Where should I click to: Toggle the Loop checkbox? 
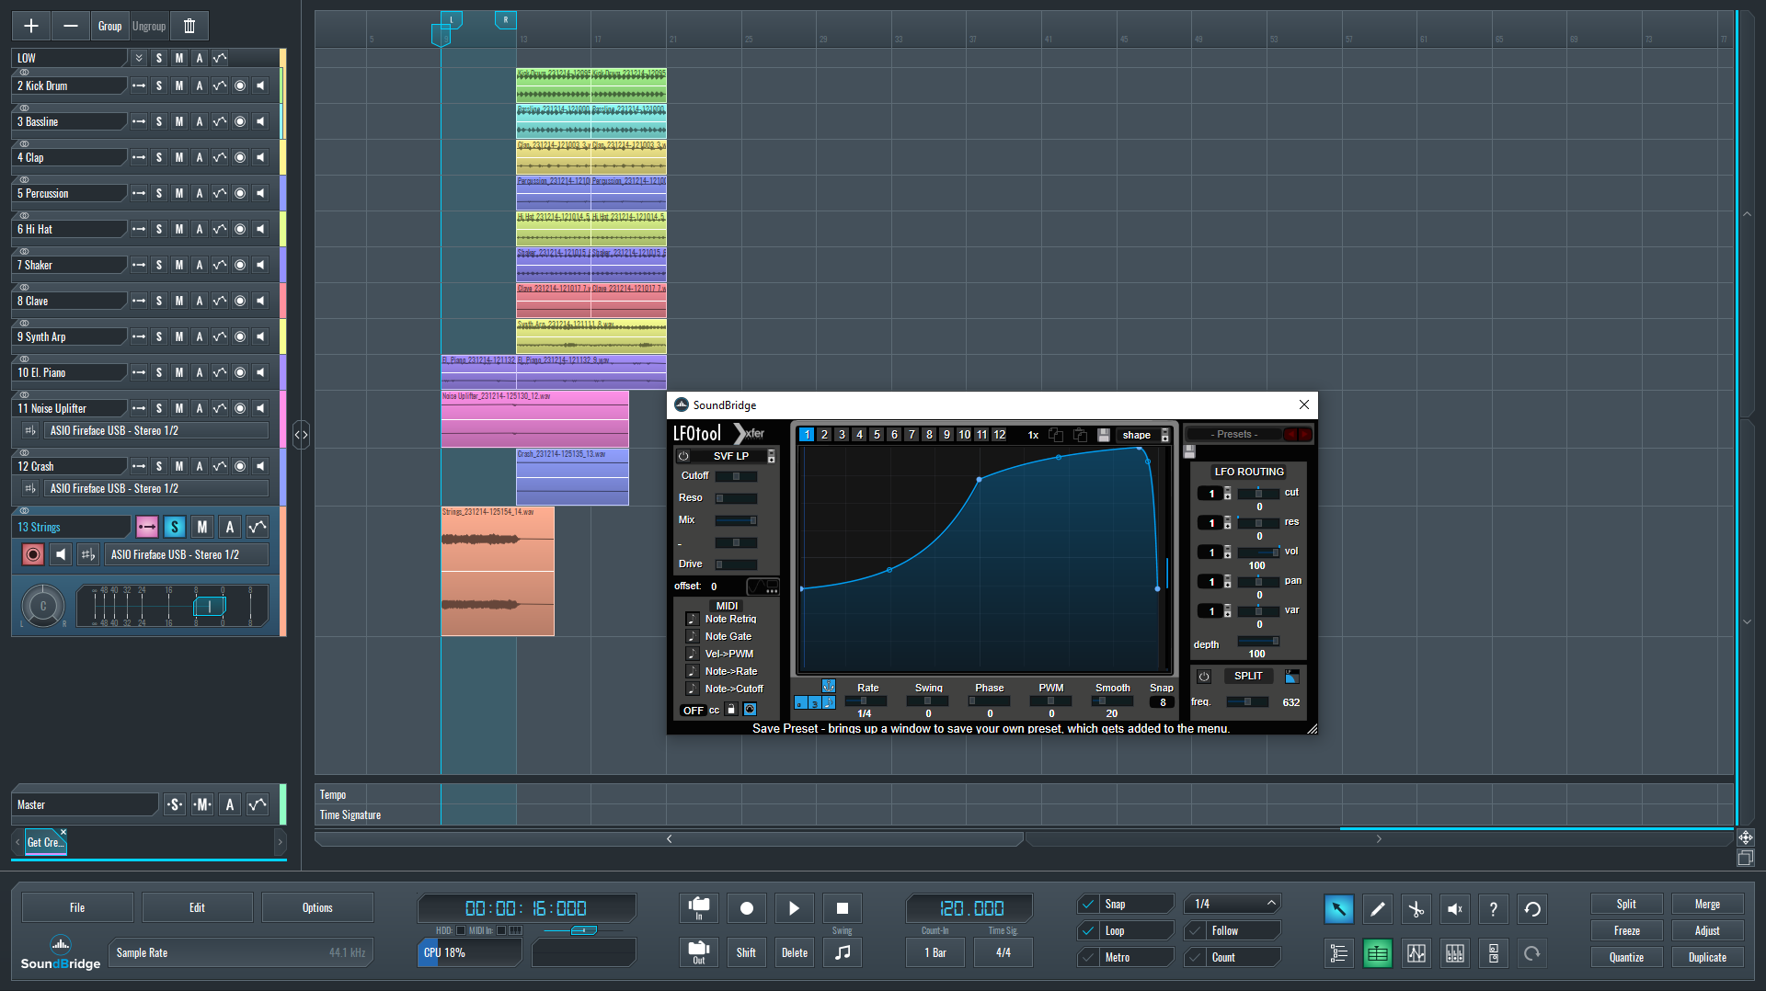click(x=1088, y=931)
